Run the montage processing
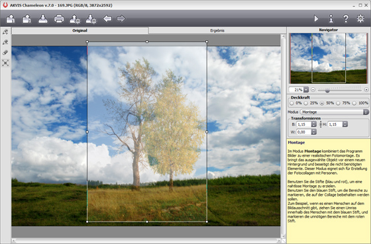The height and width of the screenshot is (244, 371). tap(316, 19)
